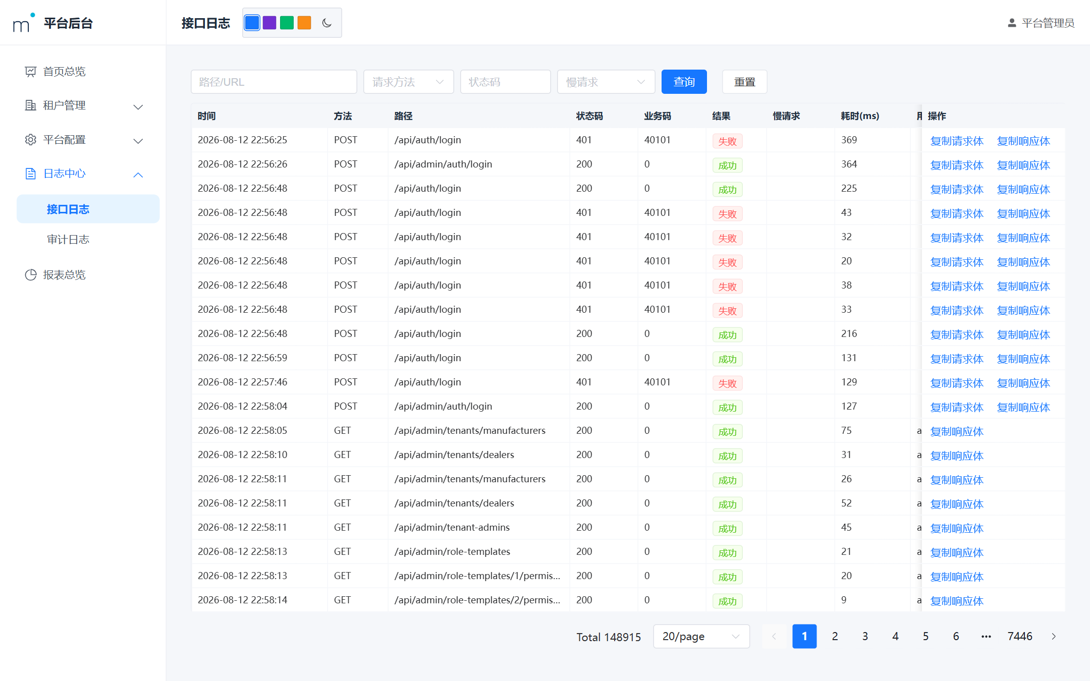Click the pagination ellipsis icon

pyautogui.click(x=986, y=637)
